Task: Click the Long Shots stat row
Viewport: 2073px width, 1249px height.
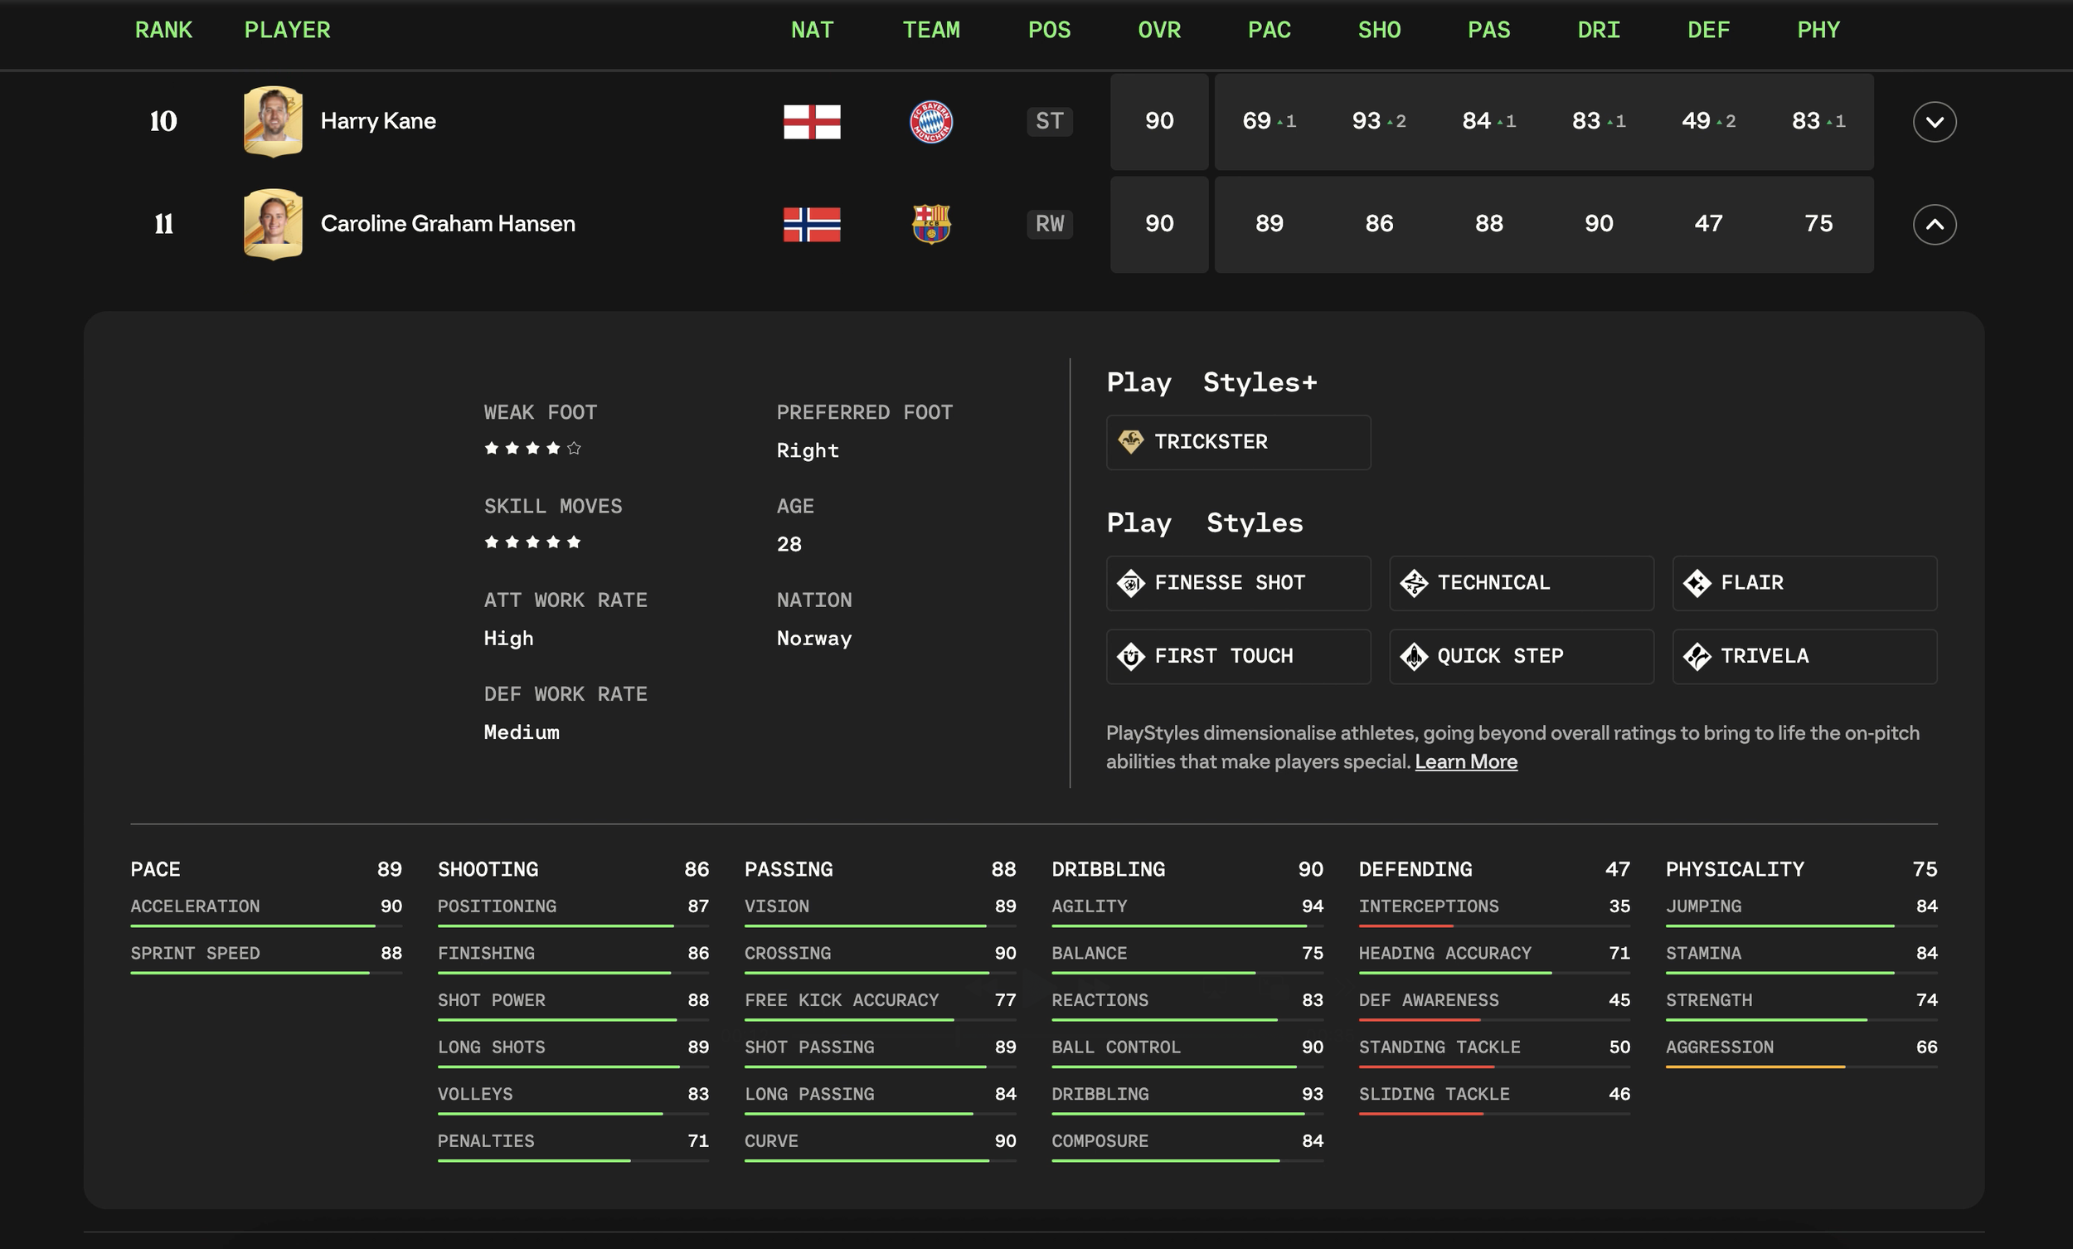Action: pos(573,1052)
